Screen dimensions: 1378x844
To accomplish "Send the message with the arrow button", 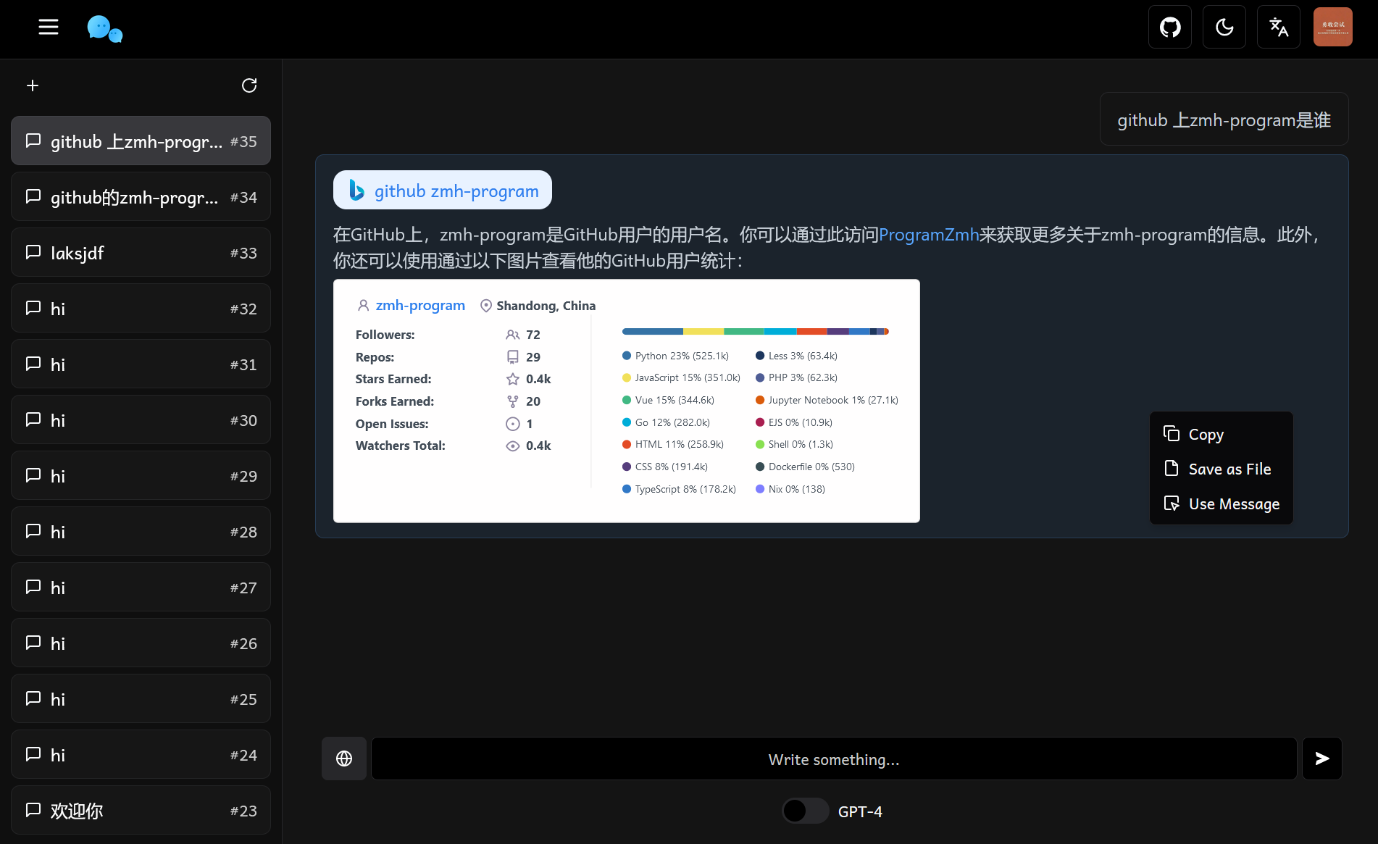I will 1322,759.
